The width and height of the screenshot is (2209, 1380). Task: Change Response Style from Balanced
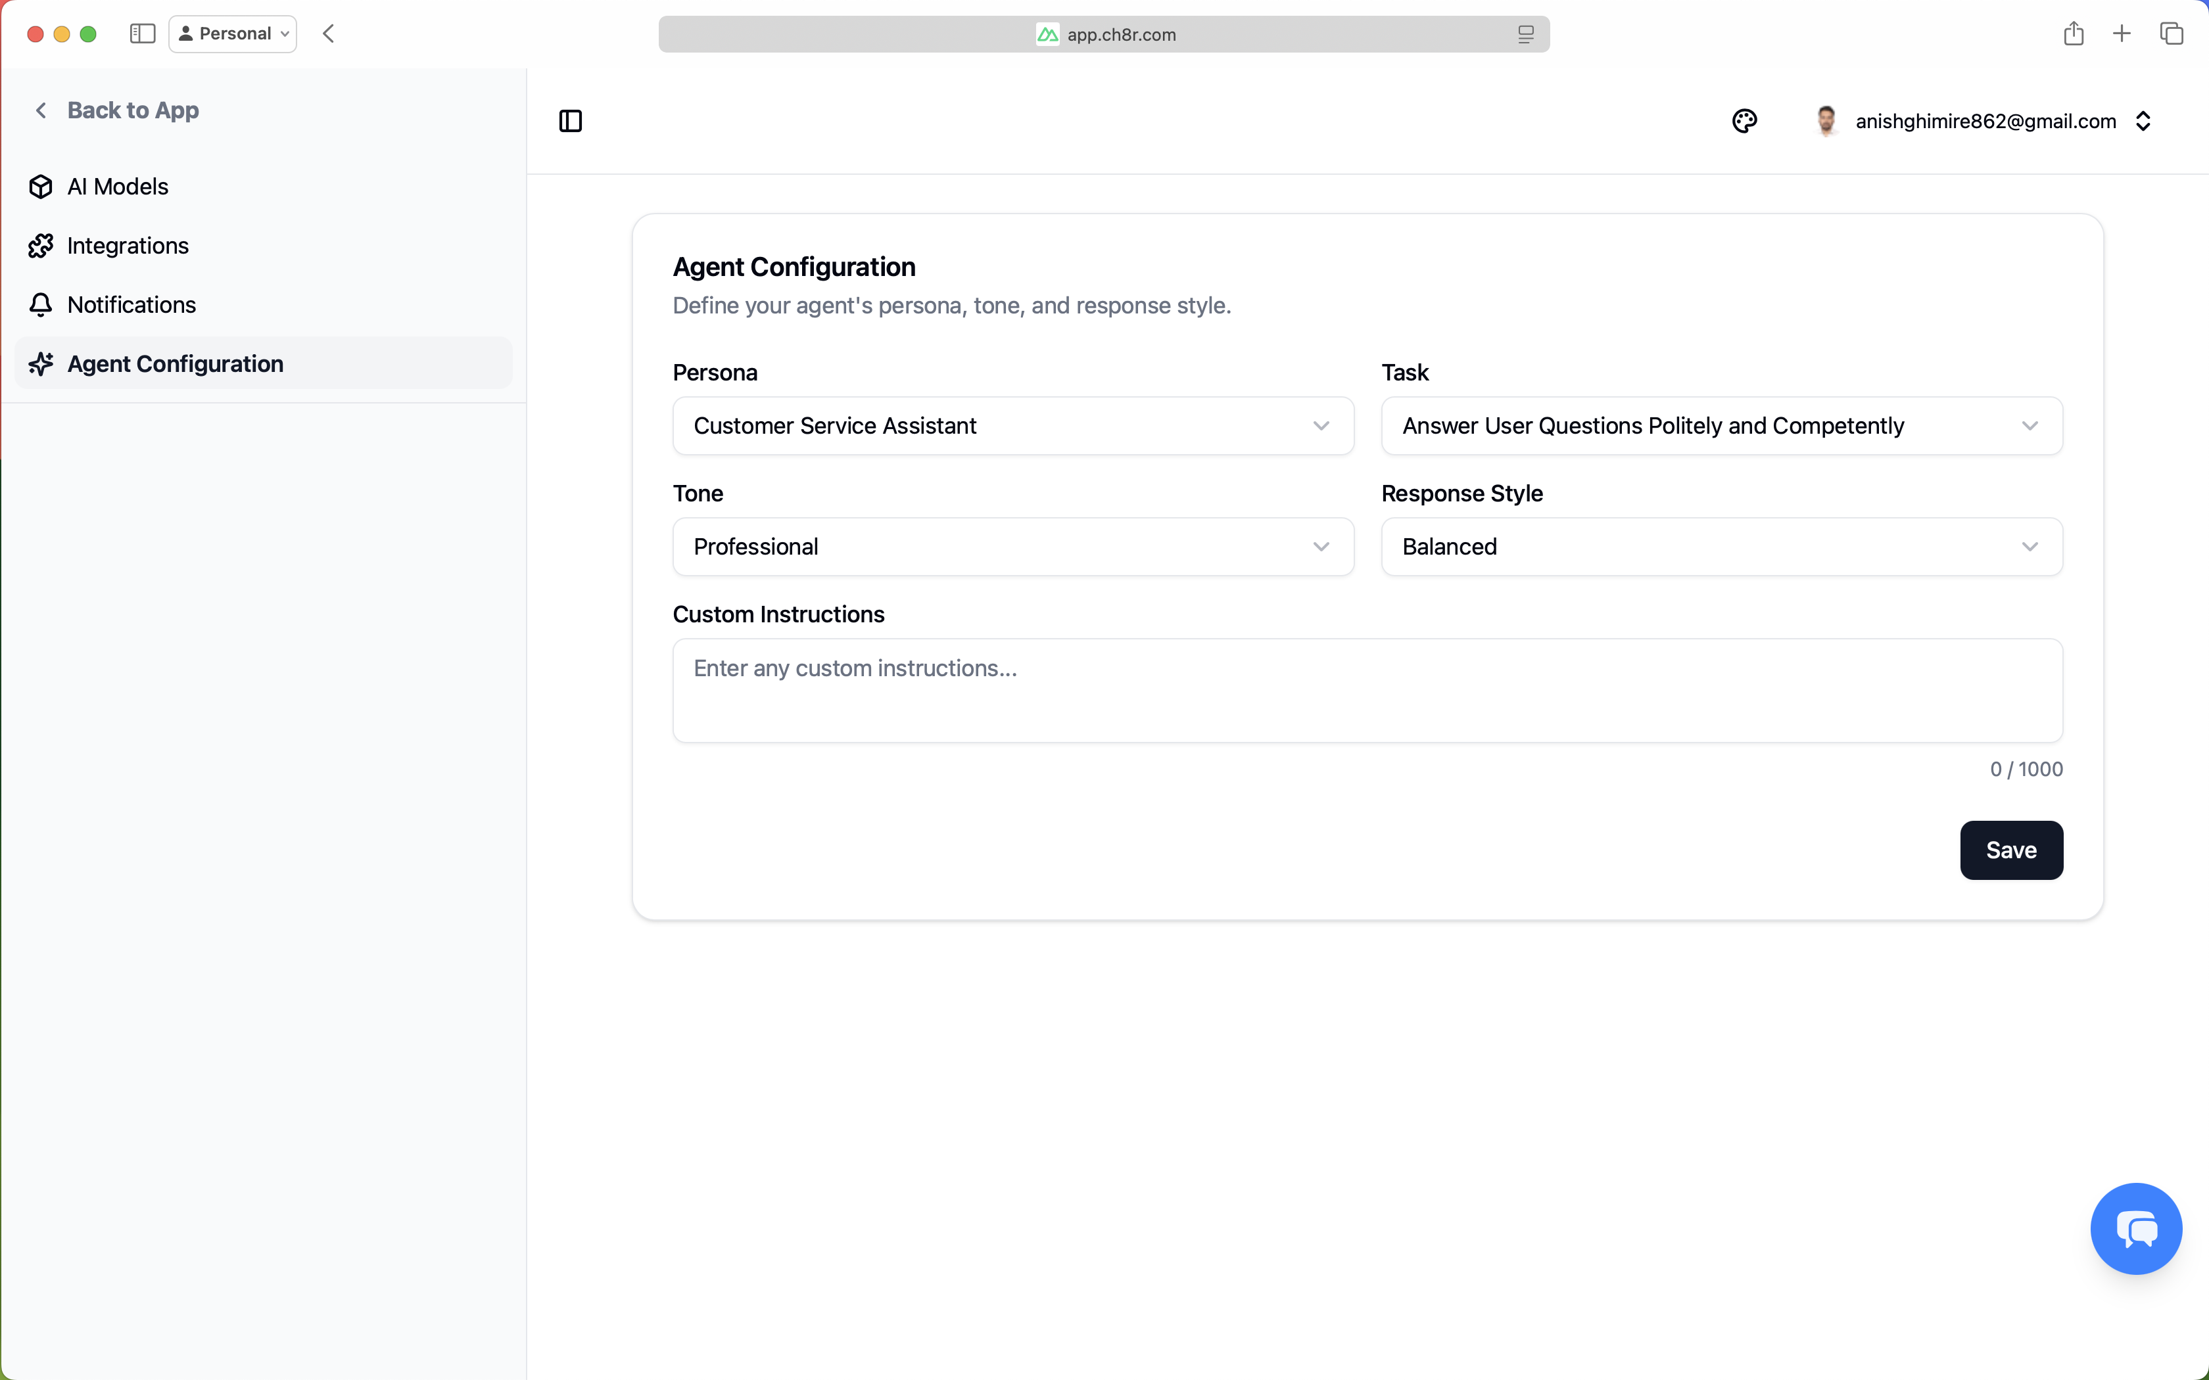[1722, 546]
